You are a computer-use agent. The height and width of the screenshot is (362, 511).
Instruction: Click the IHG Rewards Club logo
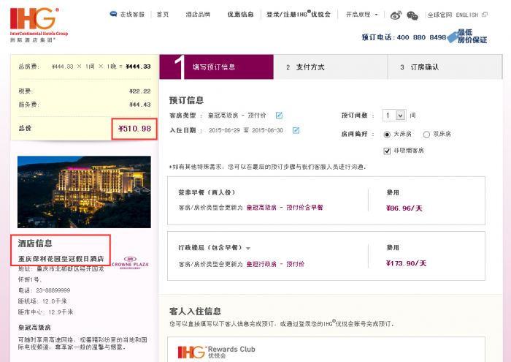coord(216,352)
